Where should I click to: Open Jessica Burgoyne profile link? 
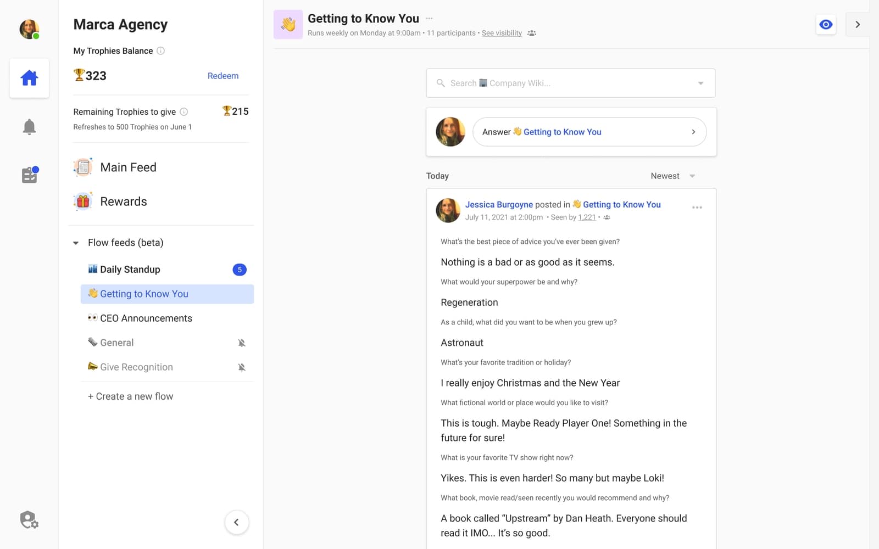pyautogui.click(x=499, y=204)
